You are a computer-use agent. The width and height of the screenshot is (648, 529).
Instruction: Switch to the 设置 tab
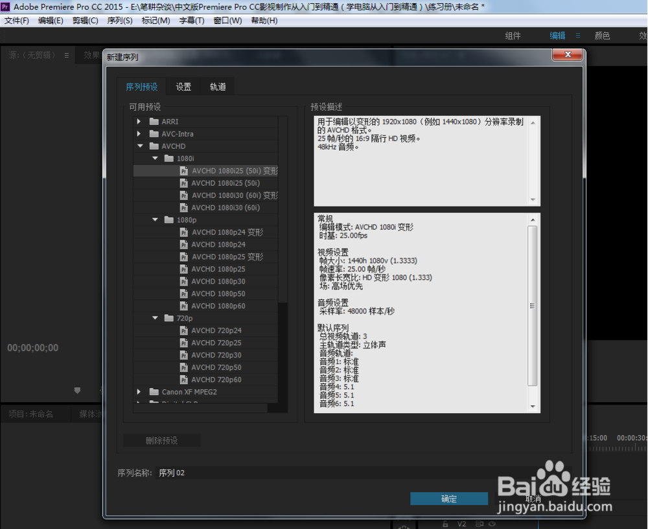coord(183,87)
